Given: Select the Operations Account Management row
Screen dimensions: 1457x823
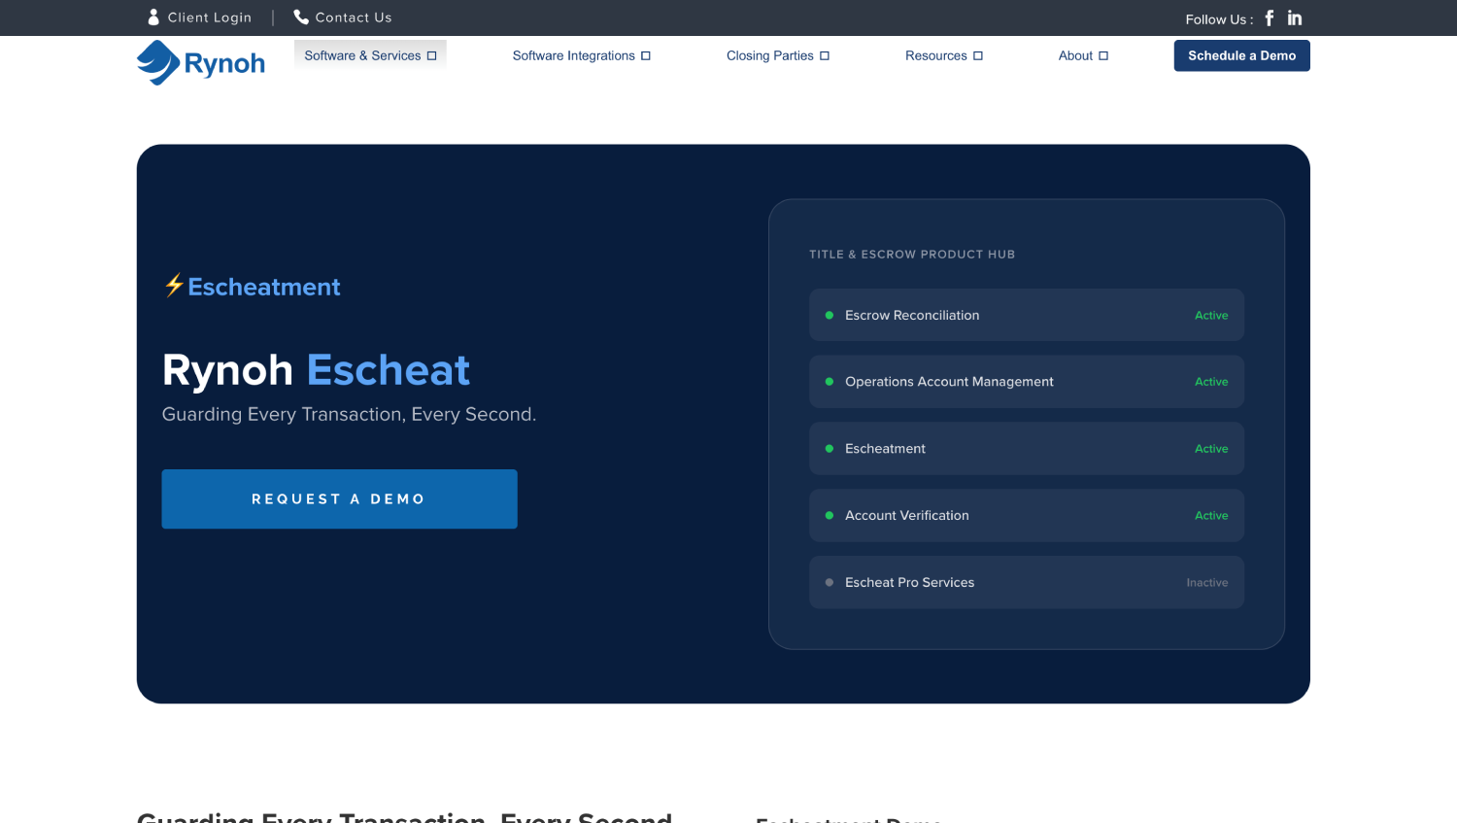Looking at the screenshot, I should coord(1027,382).
